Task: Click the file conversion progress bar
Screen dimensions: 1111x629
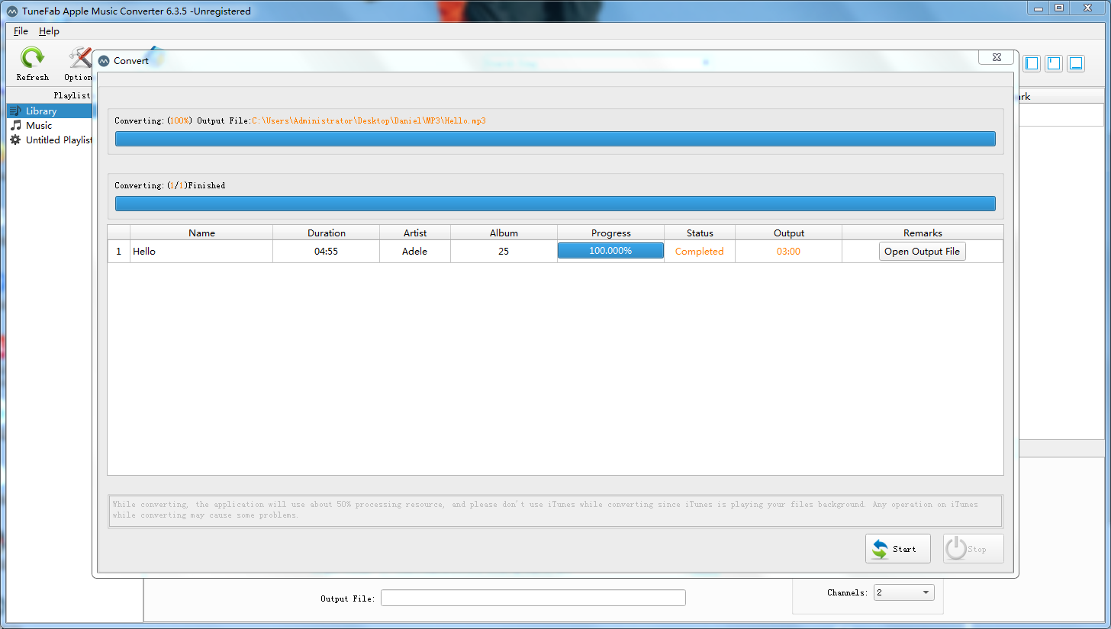Action: pyautogui.click(x=555, y=139)
